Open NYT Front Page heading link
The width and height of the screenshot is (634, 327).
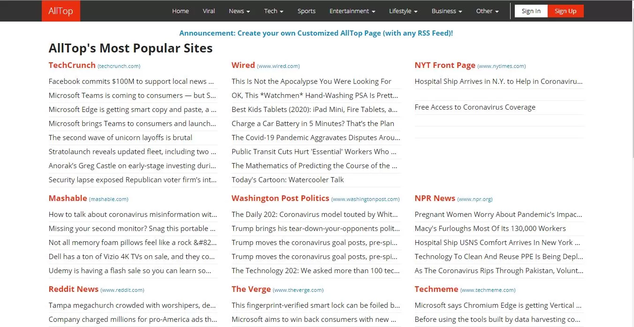pos(445,65)
